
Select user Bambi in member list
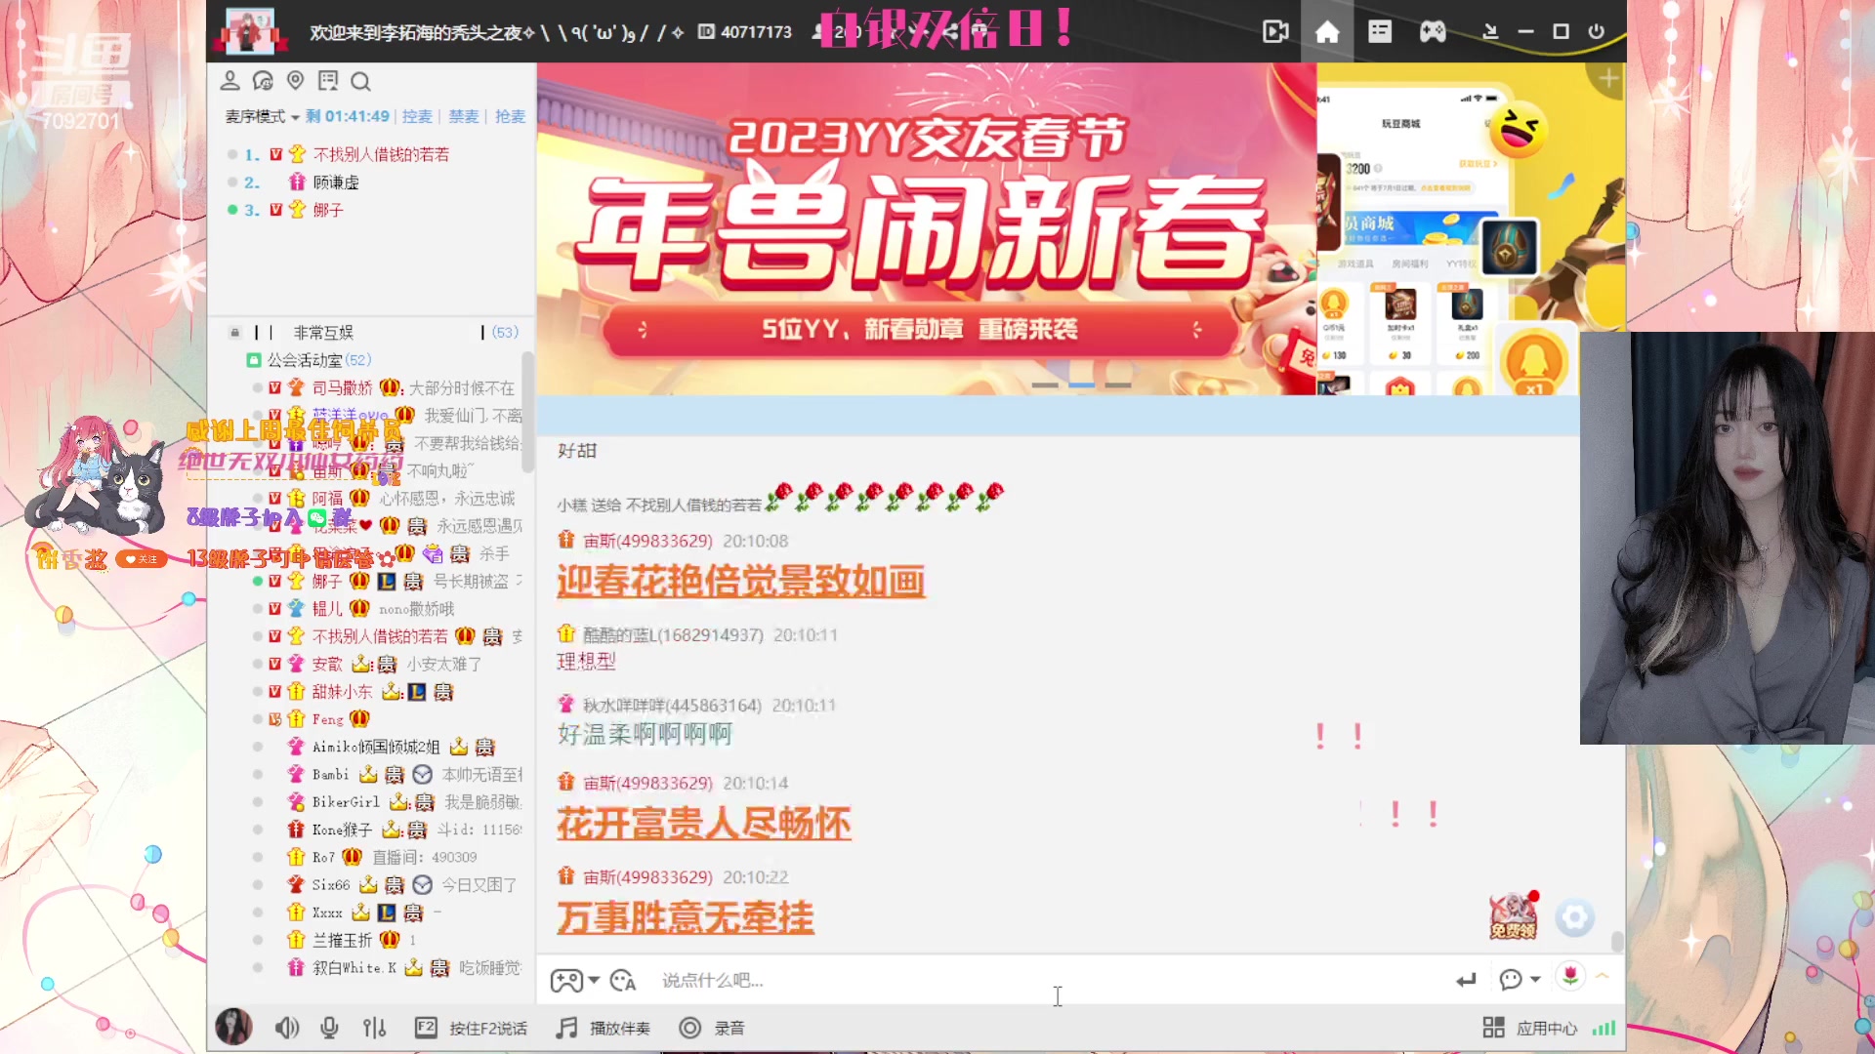tap(330, 775)
